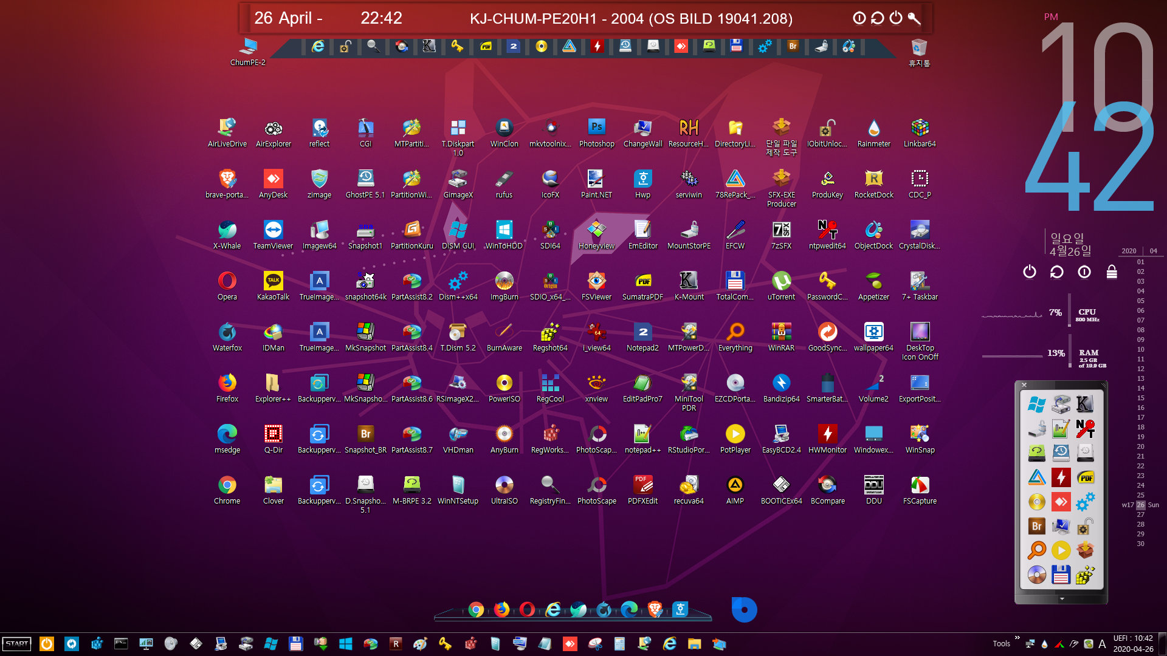Click the Windows logo icon on the taskbar

(x=346, y=644)
